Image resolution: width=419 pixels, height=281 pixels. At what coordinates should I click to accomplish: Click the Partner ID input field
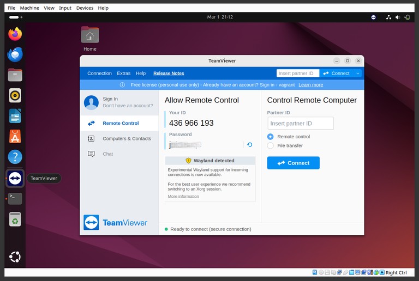301,124
